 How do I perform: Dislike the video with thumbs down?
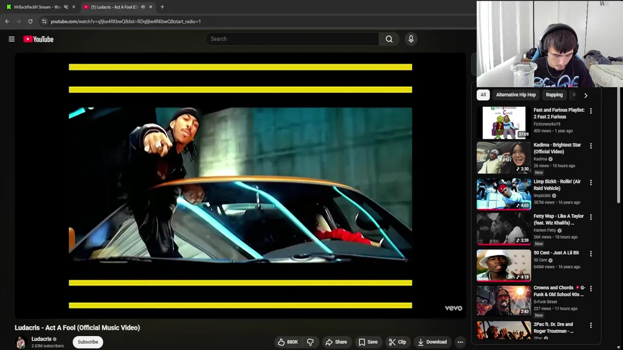click(x=311, y=342)
